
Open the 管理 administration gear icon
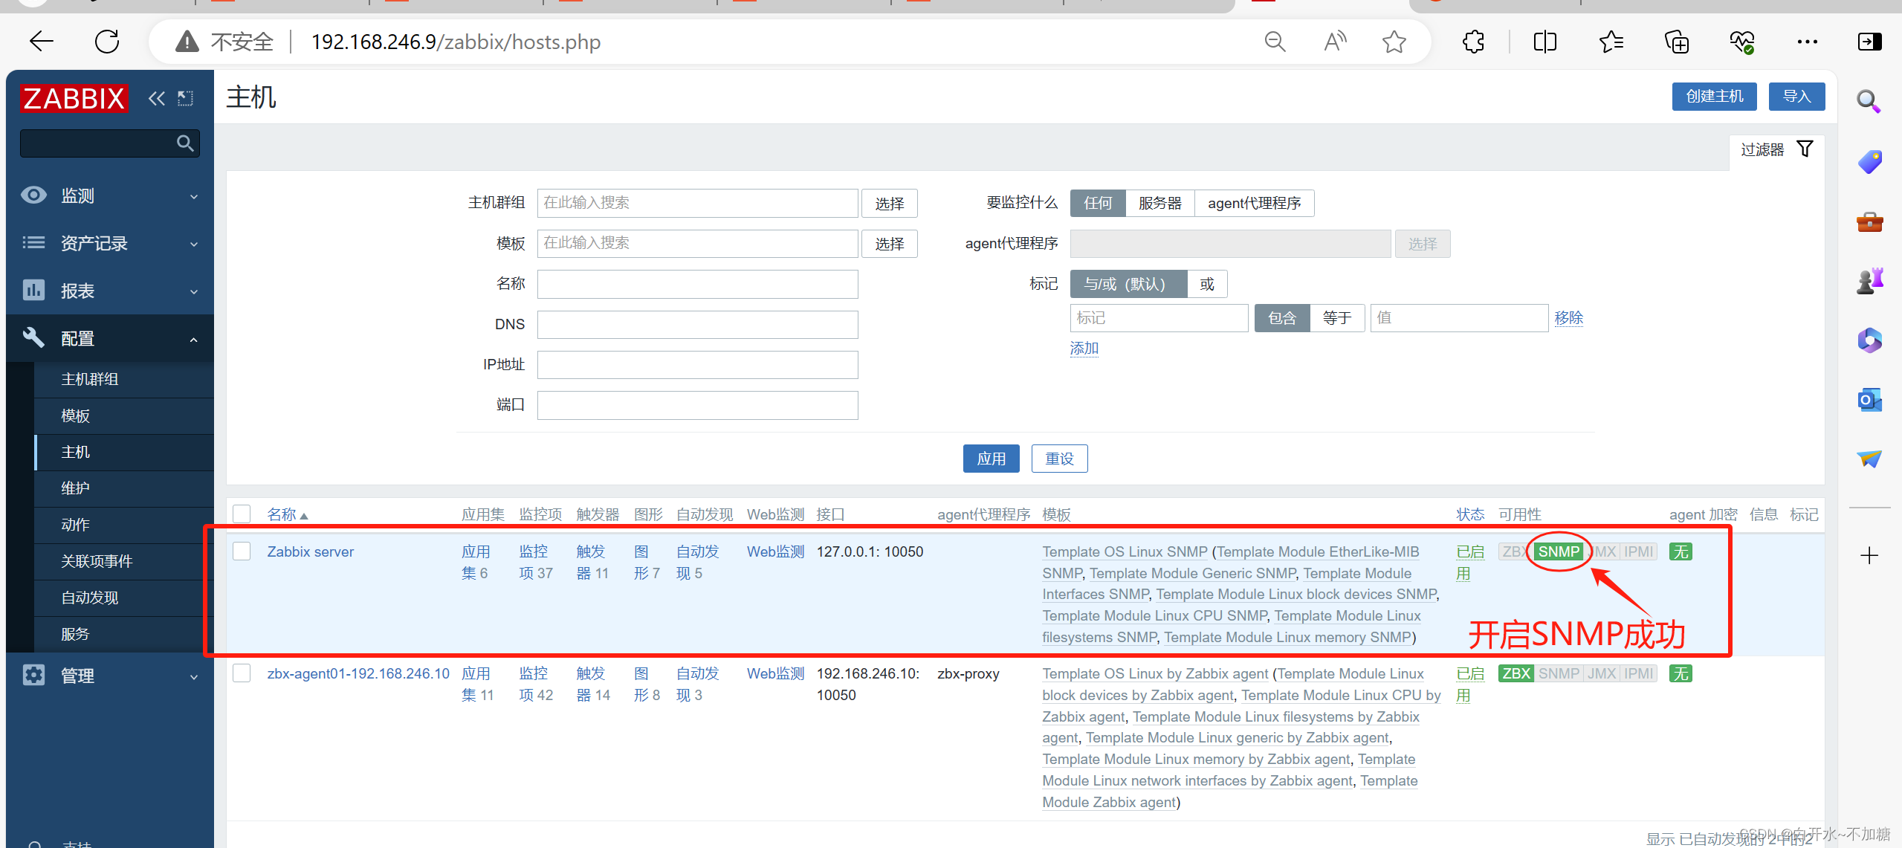pyautogui.click(x=33, y=675)
